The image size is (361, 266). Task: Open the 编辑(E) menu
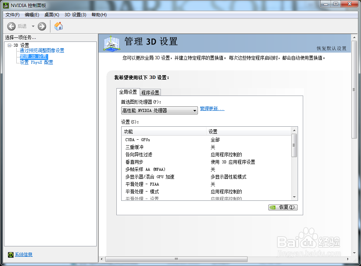pyautogui.click(x=32, y=15)
